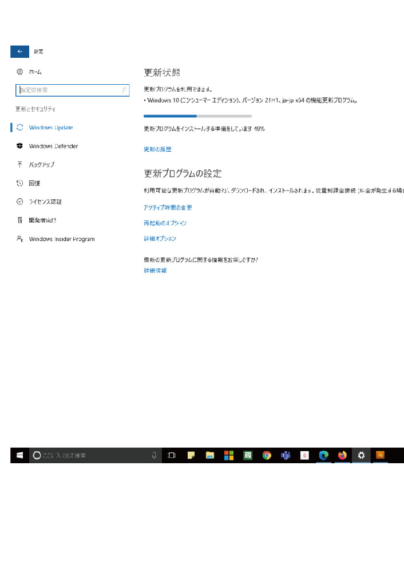Image resolution: width=404 pixels, height=572 pixels.
Task: Open Microsoft Store from taskbar
Action: coord(229,455)
